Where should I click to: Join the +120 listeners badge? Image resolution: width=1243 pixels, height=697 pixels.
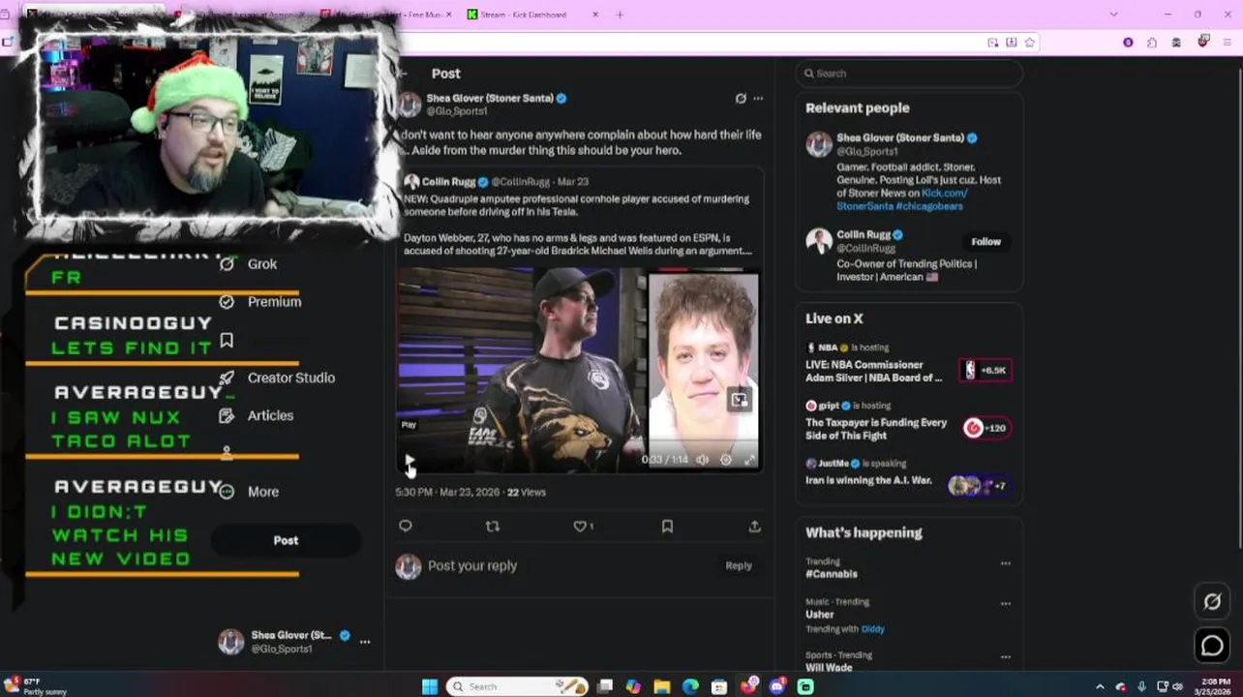click(985, 428)
